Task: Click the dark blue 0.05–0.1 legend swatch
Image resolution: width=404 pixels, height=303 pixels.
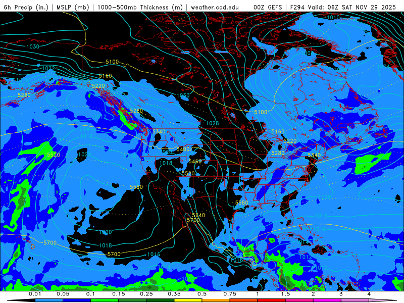Action: (x=77, y=300)
